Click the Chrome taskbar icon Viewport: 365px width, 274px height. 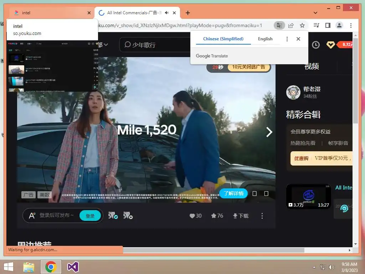[x=51, y=267]
